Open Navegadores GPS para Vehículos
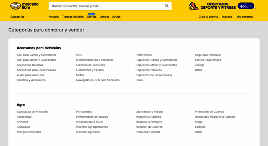The width and height of the screenshot is (268, 146). 98,80
